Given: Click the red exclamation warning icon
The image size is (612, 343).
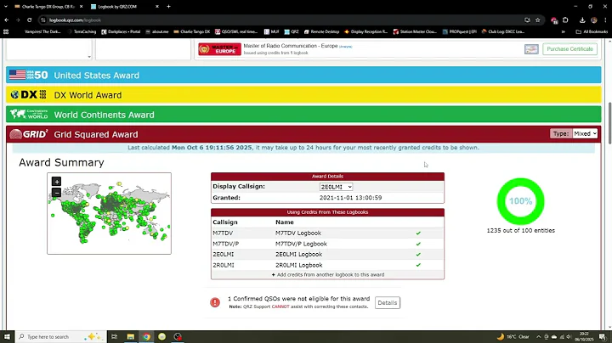Looking at the screenshot, I should point(215,302).
